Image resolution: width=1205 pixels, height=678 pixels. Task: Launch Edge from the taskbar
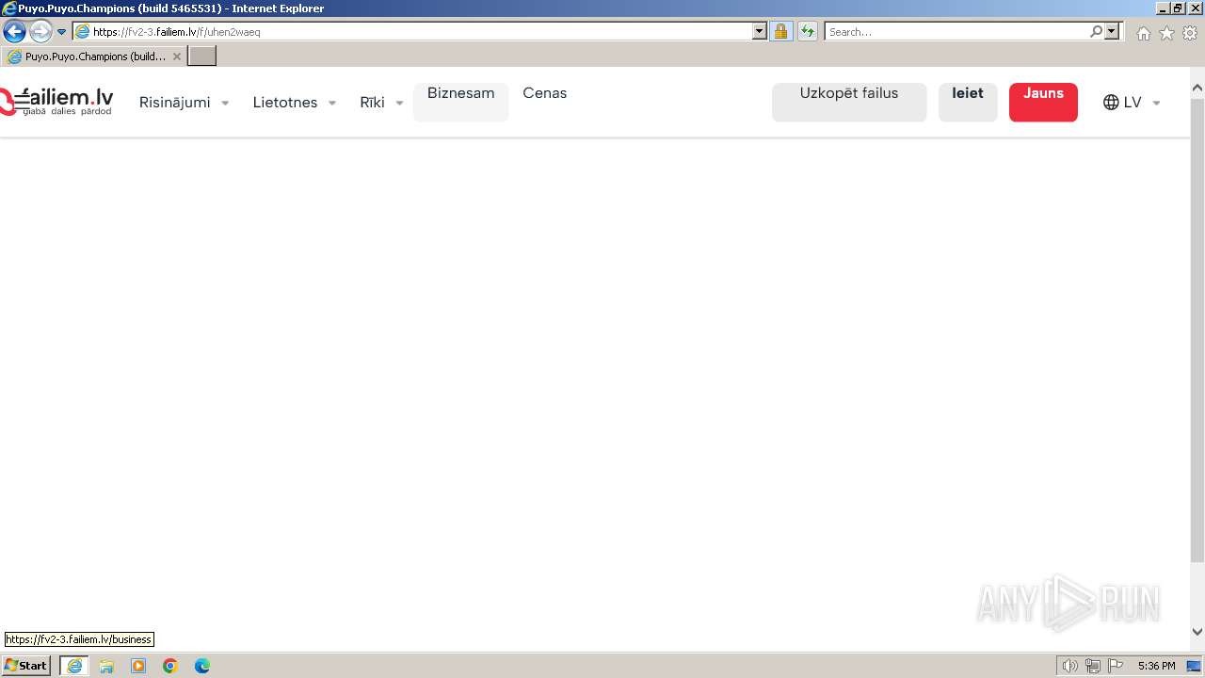coord(202,666)
